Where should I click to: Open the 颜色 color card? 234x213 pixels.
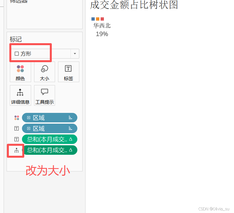coord(20,72)
